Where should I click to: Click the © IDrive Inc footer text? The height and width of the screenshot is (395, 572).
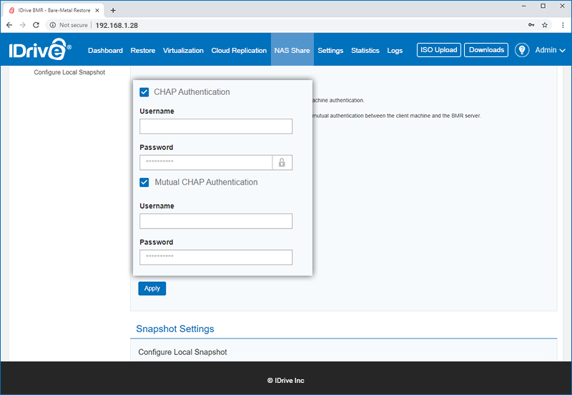[x=285, y=381]
